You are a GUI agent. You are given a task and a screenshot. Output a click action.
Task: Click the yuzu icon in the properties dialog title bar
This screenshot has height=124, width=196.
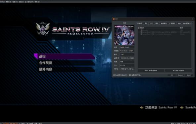click(114, 19)
